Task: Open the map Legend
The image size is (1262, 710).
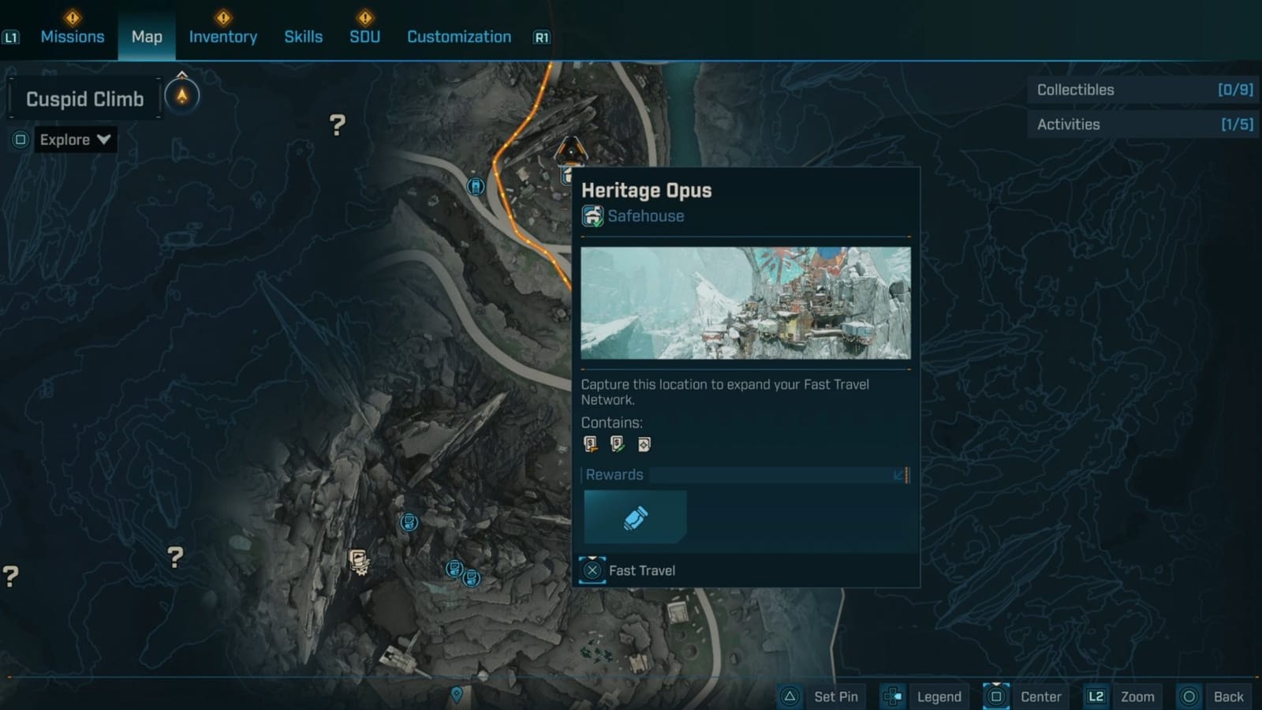Action: point(923,697)
